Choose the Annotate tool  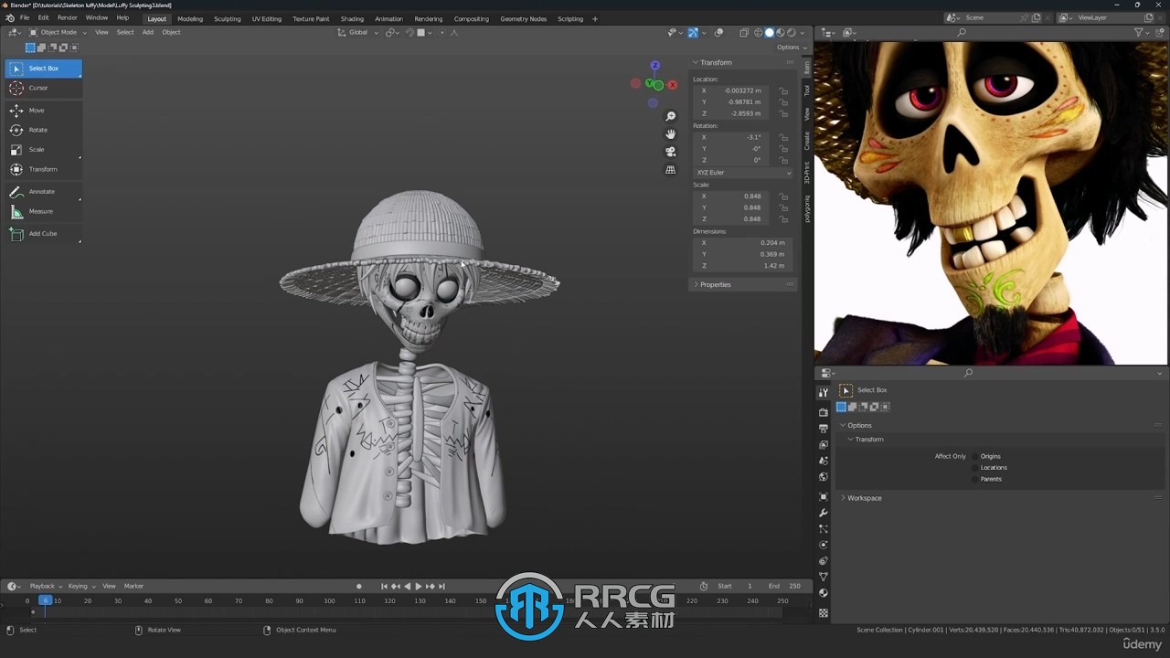[43, 192]
